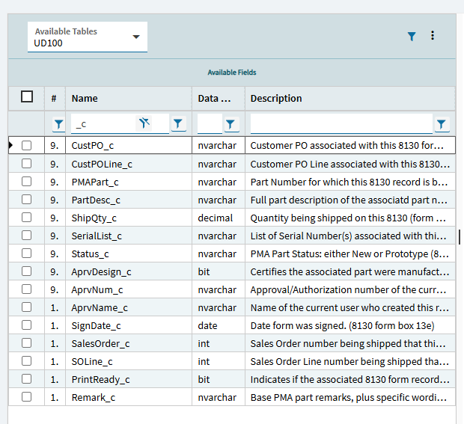Open the three-dot overflow menu
The image size is (464, 424).
tap(433, 36)
